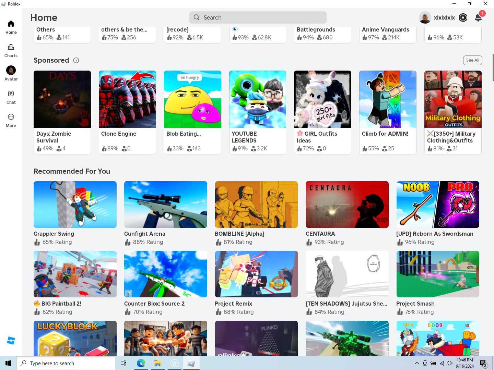494x370 pixels.
Task: Click the Home page heading
Action: (x=44, y=17)
